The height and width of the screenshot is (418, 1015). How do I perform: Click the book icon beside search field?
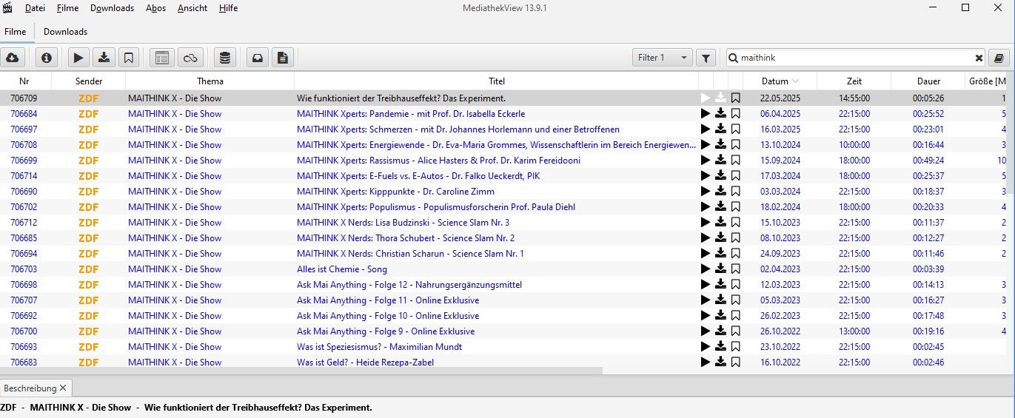pos(999,58)
